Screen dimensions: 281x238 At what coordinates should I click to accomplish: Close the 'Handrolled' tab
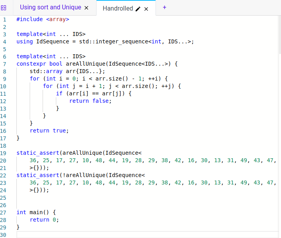coord(146,9)
